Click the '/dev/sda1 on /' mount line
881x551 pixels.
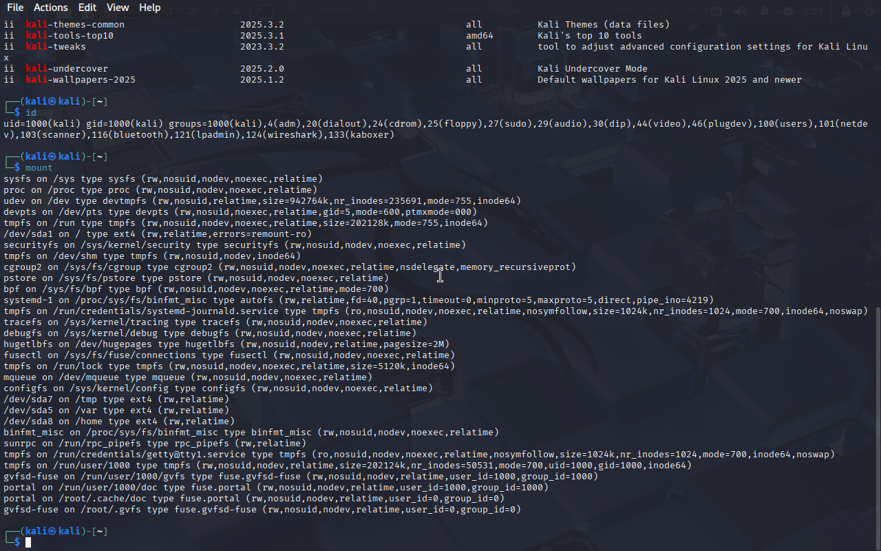point(158,234)
